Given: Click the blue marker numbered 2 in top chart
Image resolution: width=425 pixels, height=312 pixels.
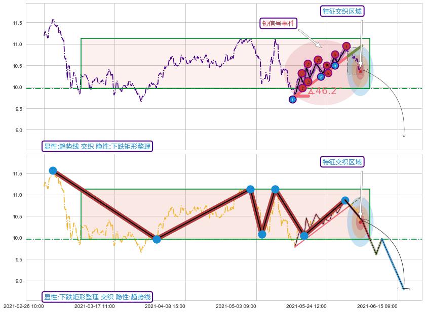Looking at the screenshot, I should [x=321, y=77].
